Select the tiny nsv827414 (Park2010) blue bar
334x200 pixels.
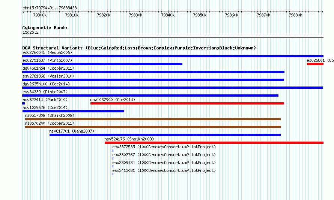[23, 103]
